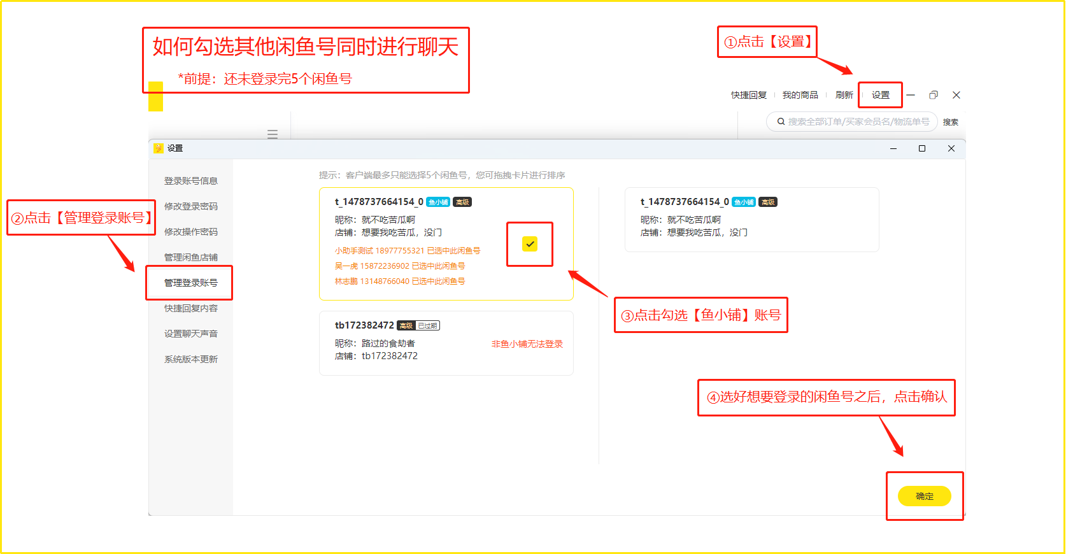Click the 鱼小铺 badge on first account card
This screenshot has width=1066, height=554.
(x=438, y=202)
